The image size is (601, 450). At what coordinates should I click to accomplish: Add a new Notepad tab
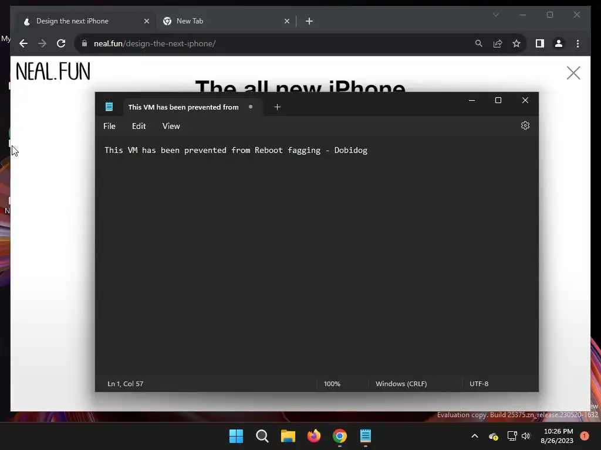277,107
